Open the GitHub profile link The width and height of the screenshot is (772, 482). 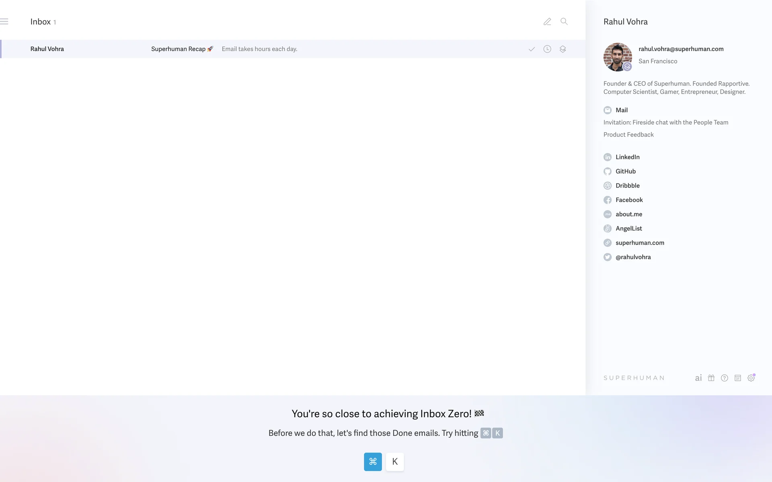(x=625, y=172)
